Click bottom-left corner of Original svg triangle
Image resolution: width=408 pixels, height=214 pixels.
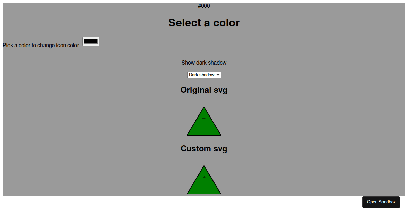pos(188,135)
